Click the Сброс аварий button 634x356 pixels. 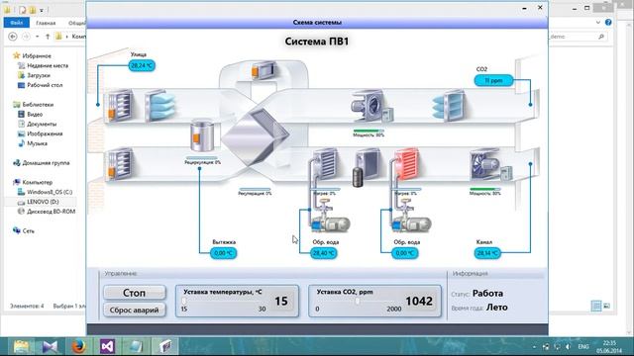(x=135, y=310)
